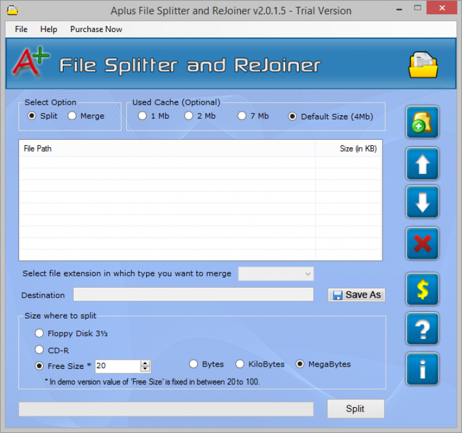Close the application window
Viewport: 462px width, 433px height.
coord(442,8)
